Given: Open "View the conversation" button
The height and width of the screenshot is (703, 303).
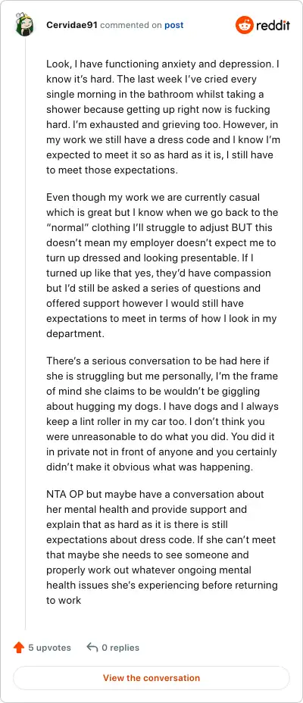Looking at the screenshot, I should coord(151,678).
